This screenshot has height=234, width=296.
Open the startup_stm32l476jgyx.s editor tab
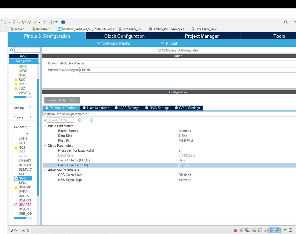[x=167, y=29]
